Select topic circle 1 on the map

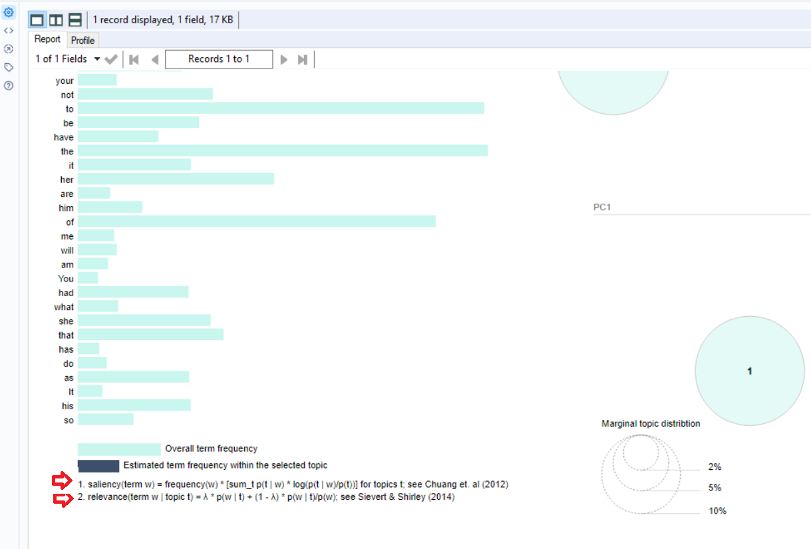click(x=750, y=371)
